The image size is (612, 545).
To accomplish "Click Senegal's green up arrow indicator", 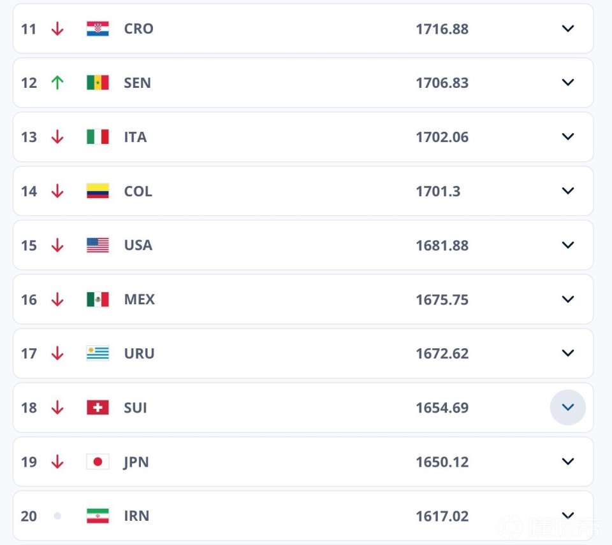I will tap(57, 83).
